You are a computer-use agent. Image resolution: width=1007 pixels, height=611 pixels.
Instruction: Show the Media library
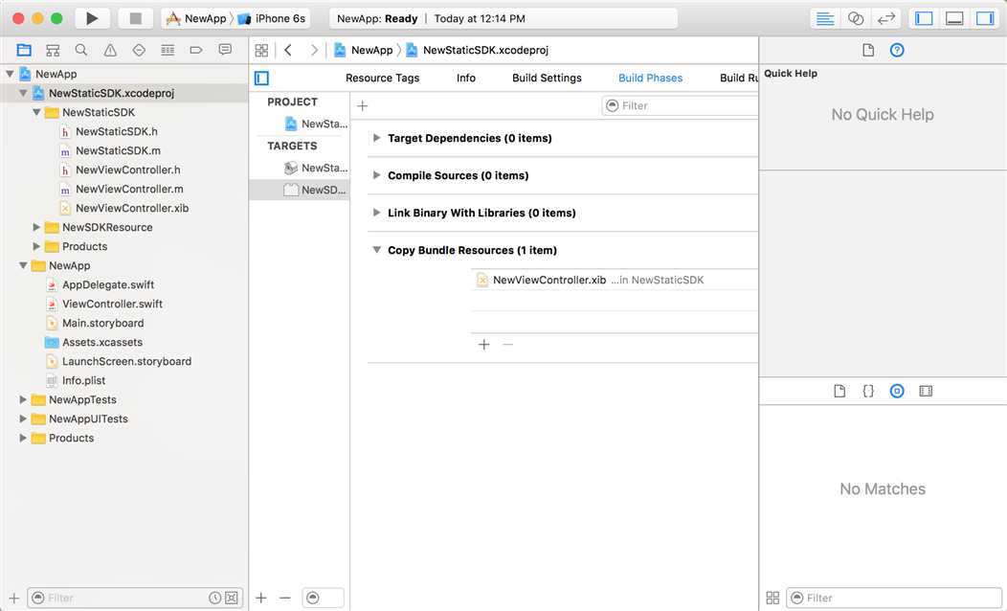tap(926, 392)
